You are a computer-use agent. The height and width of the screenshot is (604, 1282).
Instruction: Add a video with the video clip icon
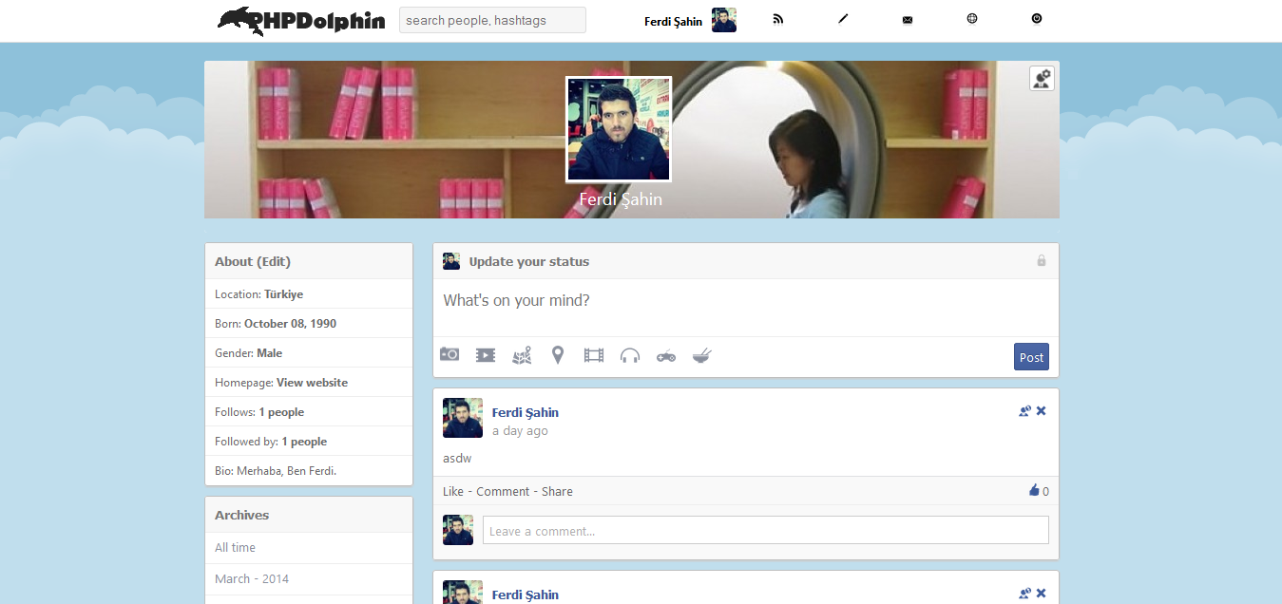tap(486, 353)
